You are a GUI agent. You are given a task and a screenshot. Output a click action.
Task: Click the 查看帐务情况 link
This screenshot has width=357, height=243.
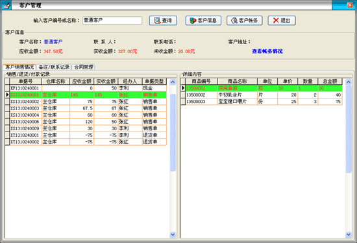tap(267, 51)
